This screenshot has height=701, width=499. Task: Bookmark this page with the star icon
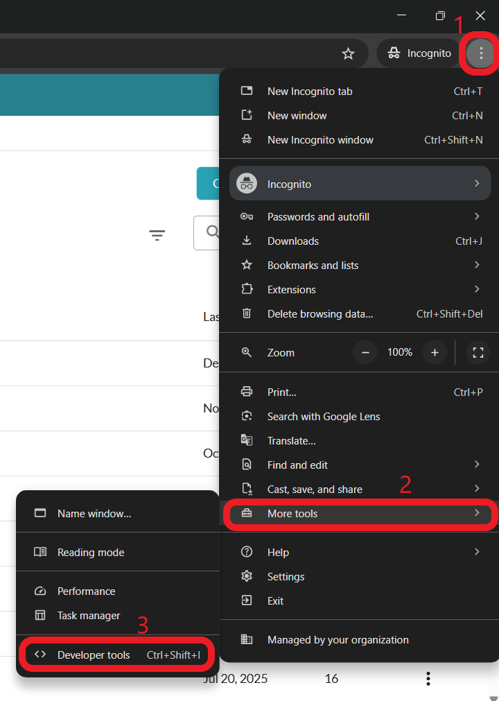pos(348,53)
